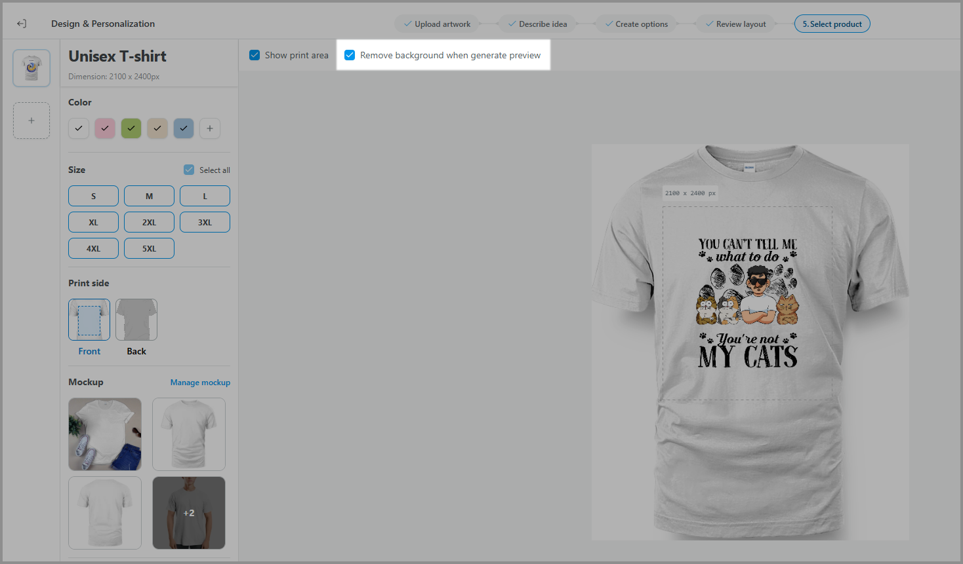Toggle size 2XL button
963x564 pixels.
[150, 222]
